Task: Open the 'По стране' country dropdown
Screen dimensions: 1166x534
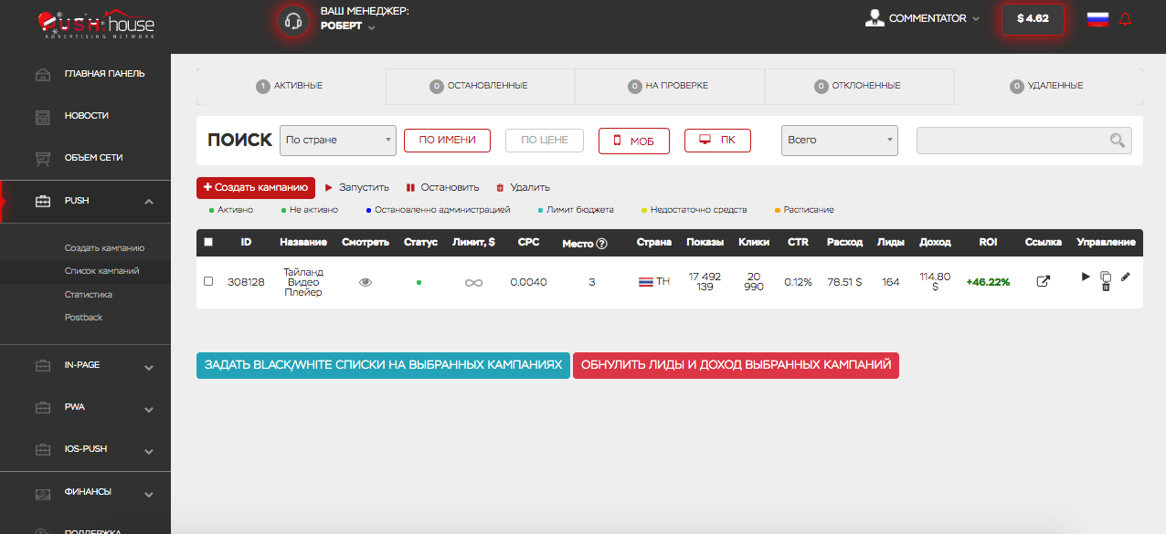Action: click(x=337, y=140)
